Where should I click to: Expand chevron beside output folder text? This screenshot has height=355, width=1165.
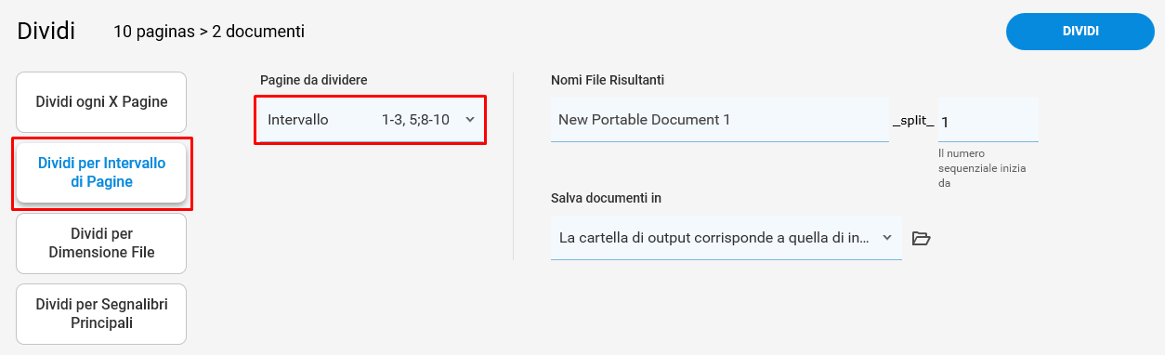[x=887, y=238]
